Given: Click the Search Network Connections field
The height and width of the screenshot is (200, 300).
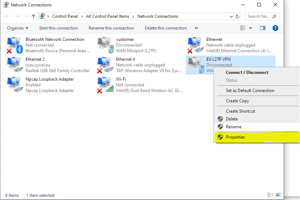Looking at the screenshot, I should pos(259,16).
